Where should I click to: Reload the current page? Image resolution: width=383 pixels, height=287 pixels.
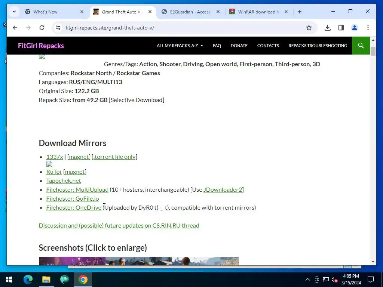(42, 28)
